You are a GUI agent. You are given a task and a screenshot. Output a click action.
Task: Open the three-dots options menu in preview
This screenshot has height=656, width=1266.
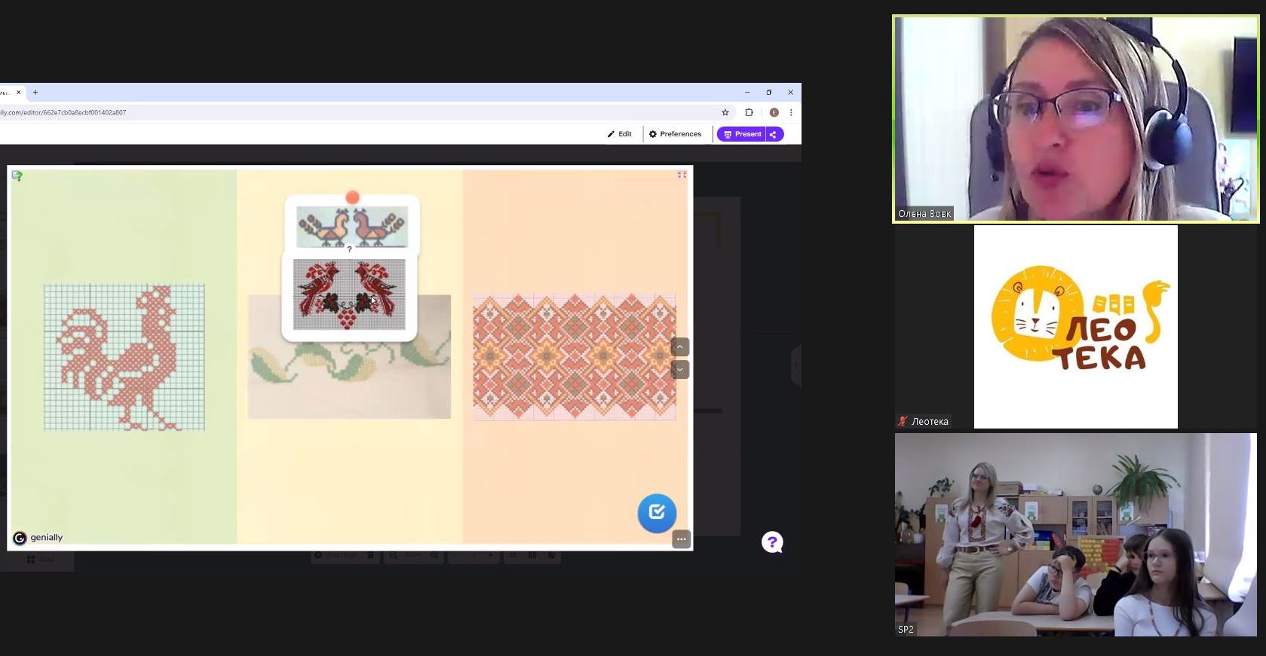[681, 539]
